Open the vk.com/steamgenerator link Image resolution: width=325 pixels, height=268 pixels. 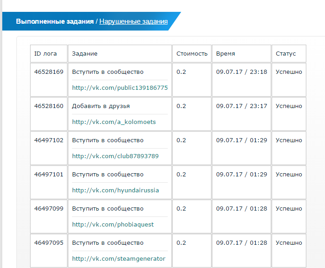pos(119,259)
